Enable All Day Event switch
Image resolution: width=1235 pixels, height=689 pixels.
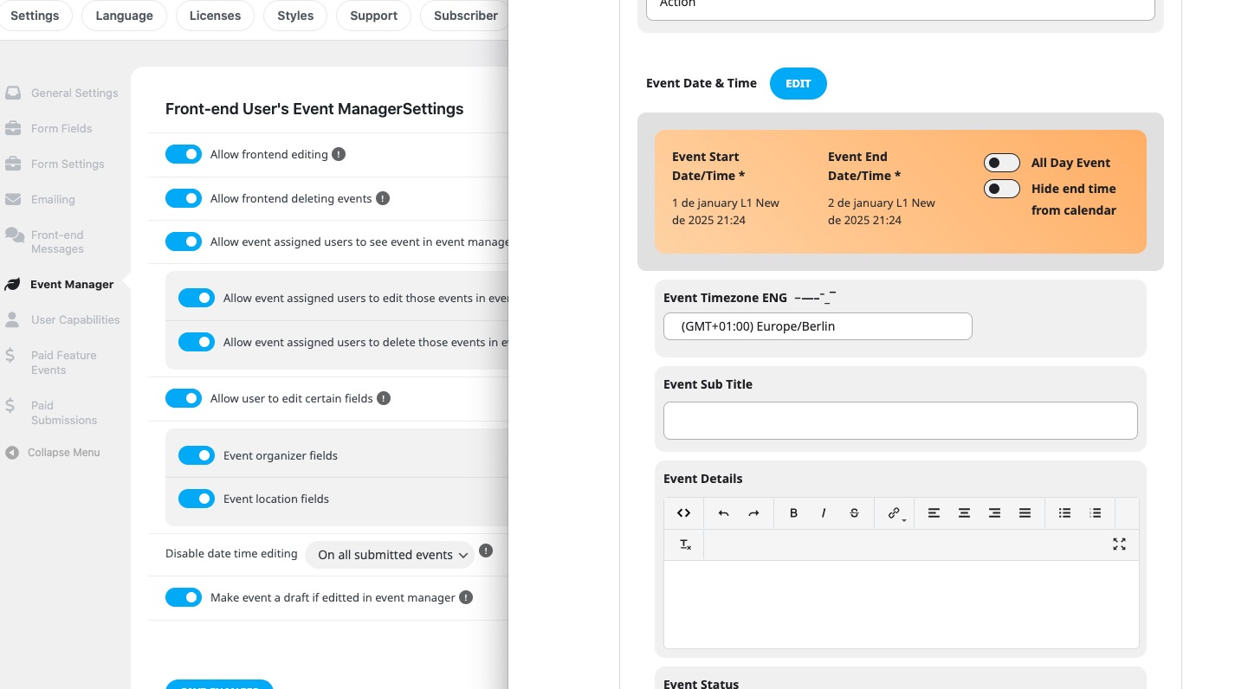1002,163
